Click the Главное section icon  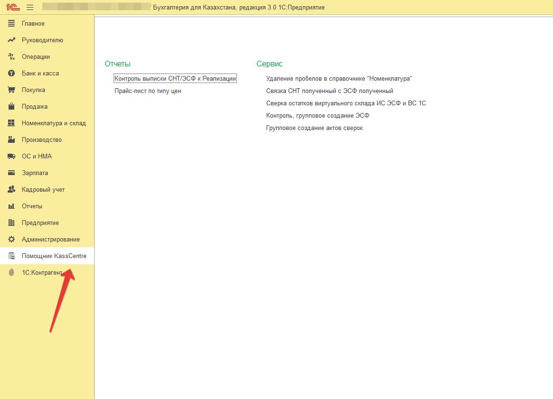(x=12, y=24)
